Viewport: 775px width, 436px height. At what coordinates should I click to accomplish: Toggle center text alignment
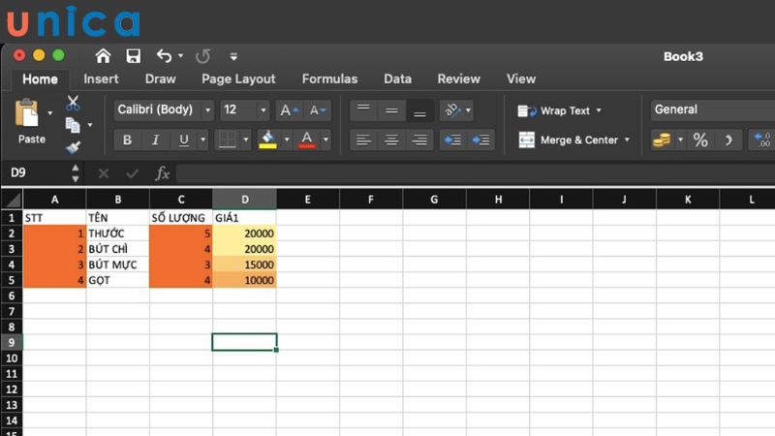coord(391,140)
